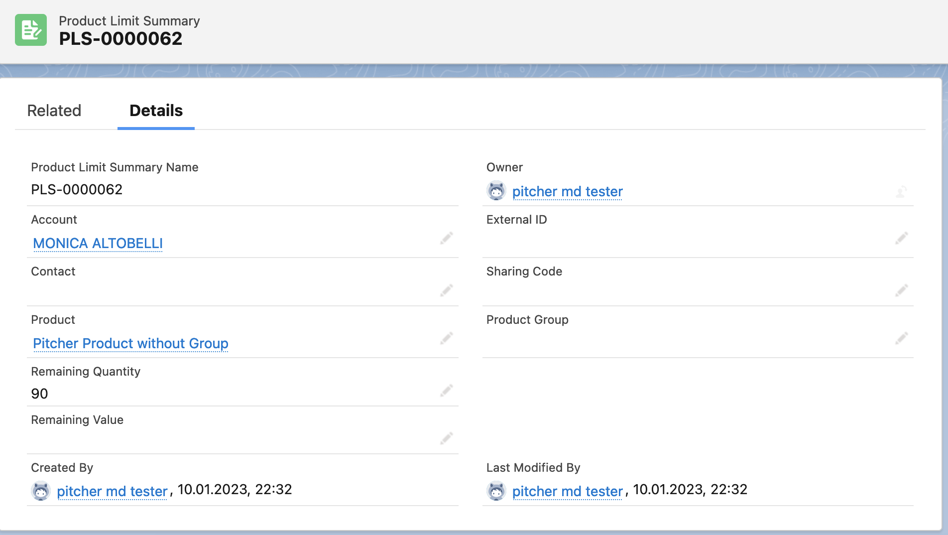Edit the Account field pencil icon
Viewport: 948px width, 535px height.
coord(447,238)
